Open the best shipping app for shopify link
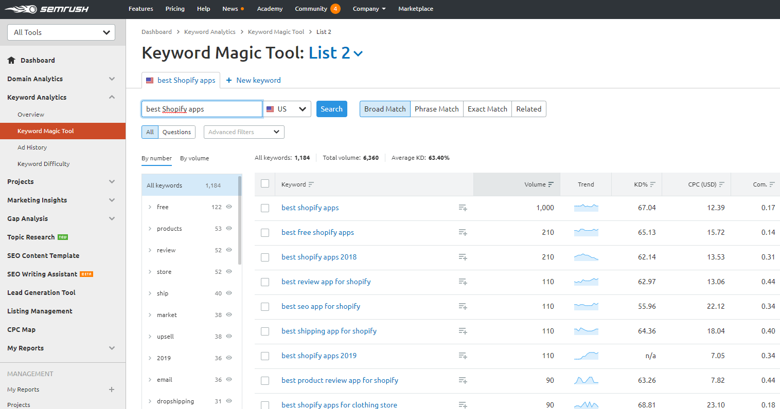The image size is (780, 409). point(329,331)
